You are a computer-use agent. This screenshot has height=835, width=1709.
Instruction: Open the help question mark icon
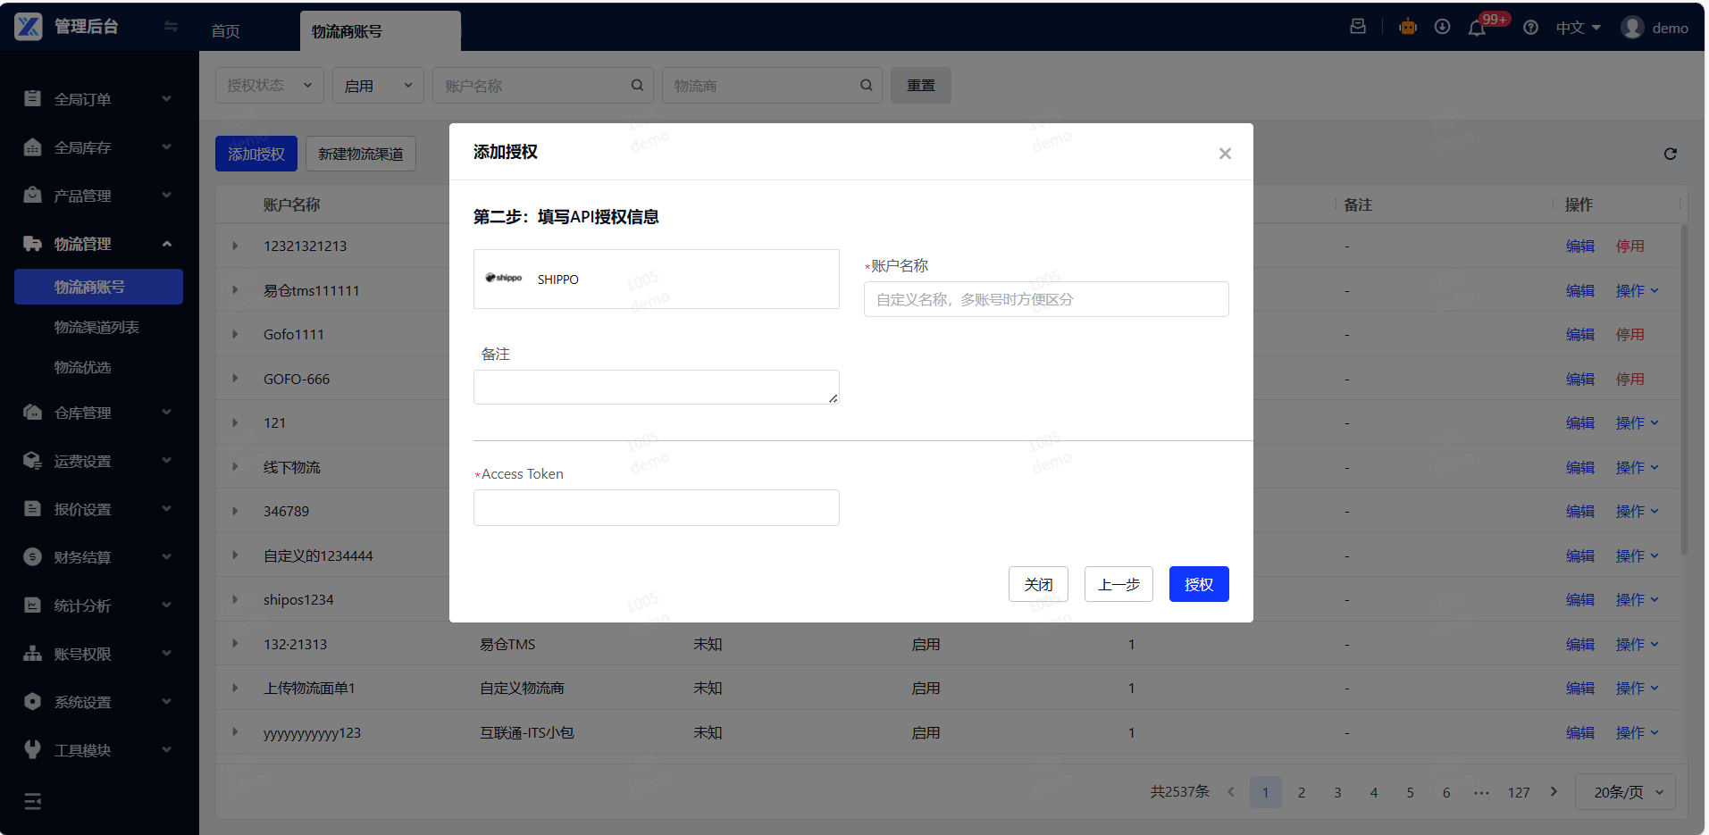(1531, 28)
